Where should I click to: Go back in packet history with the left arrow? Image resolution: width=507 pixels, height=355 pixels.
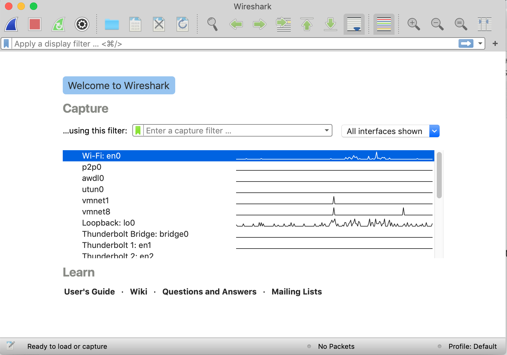pos(236,24)
